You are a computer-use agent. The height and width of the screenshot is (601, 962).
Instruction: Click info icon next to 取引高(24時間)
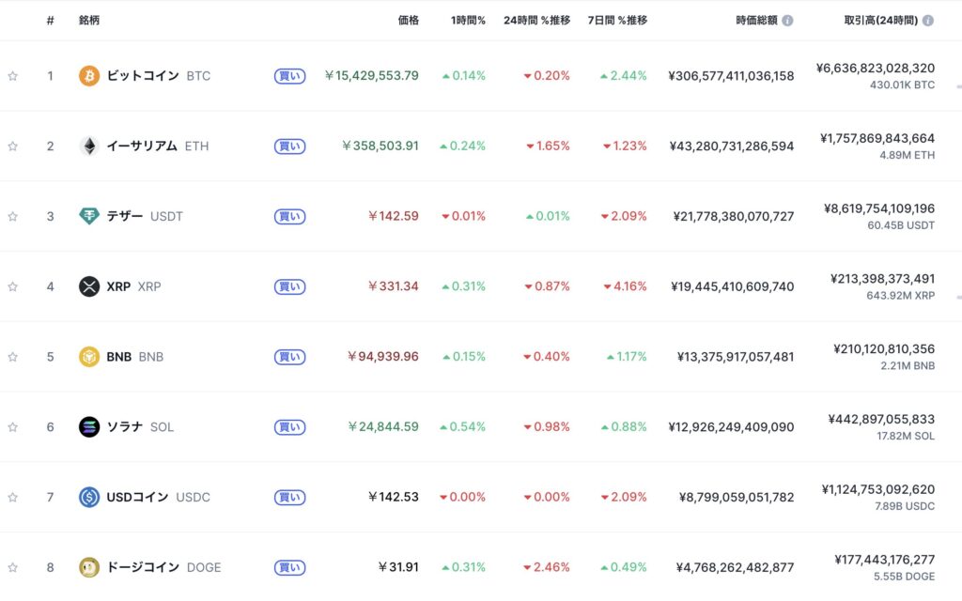pos(928,21)
